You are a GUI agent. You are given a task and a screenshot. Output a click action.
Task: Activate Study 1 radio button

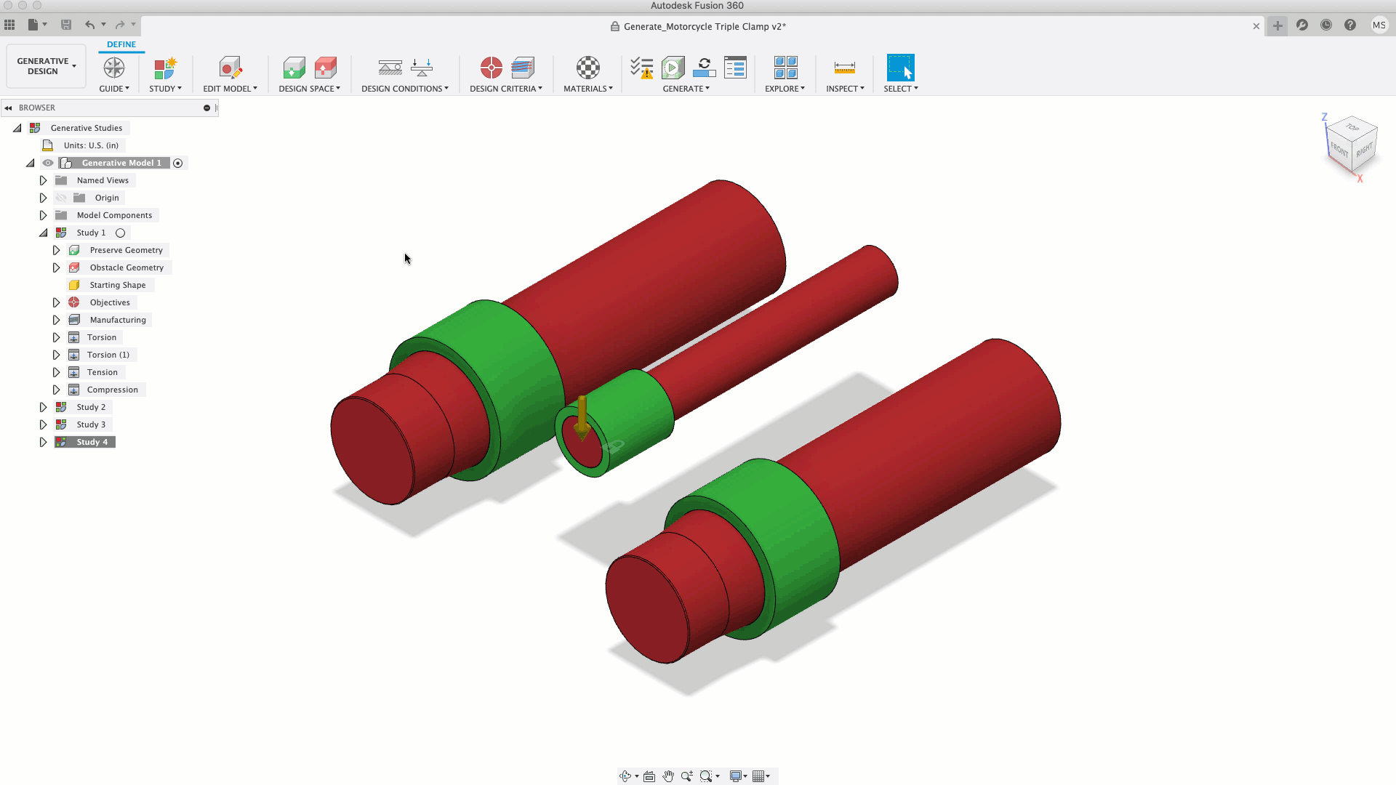(121, 233)
